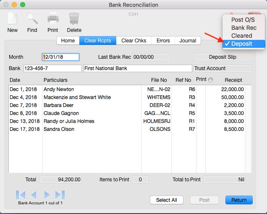Click the Print printer icon
The width and height of the screenshot is (267, 214).
point(53,19)
